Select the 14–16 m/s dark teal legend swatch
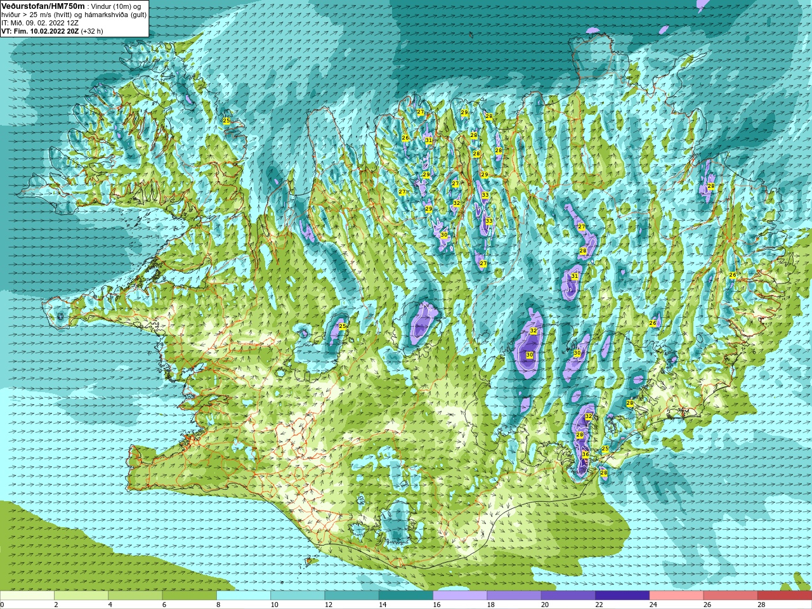 coord(406,596)
